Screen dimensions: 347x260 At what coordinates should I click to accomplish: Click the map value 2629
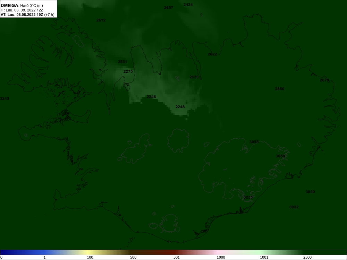[194, 77]
